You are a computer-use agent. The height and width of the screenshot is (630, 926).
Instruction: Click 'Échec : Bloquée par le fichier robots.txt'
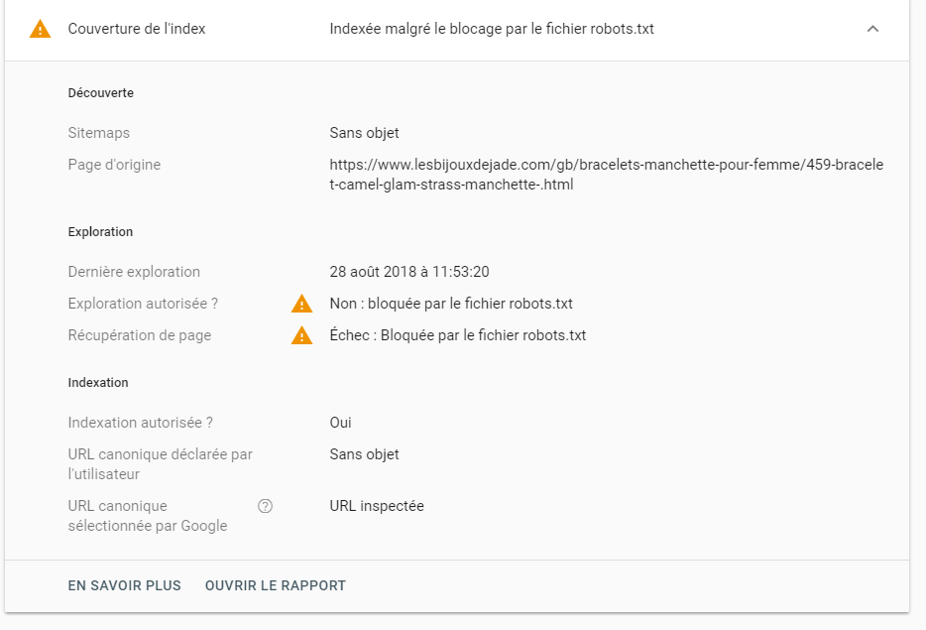pyautogui.click(x=457, y=335)
